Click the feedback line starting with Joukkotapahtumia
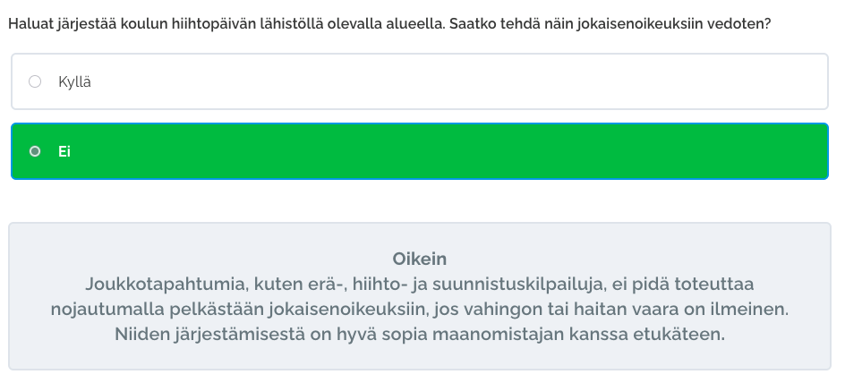The width and height of the screenshot is (845, 383). click(x=419, y=285)
